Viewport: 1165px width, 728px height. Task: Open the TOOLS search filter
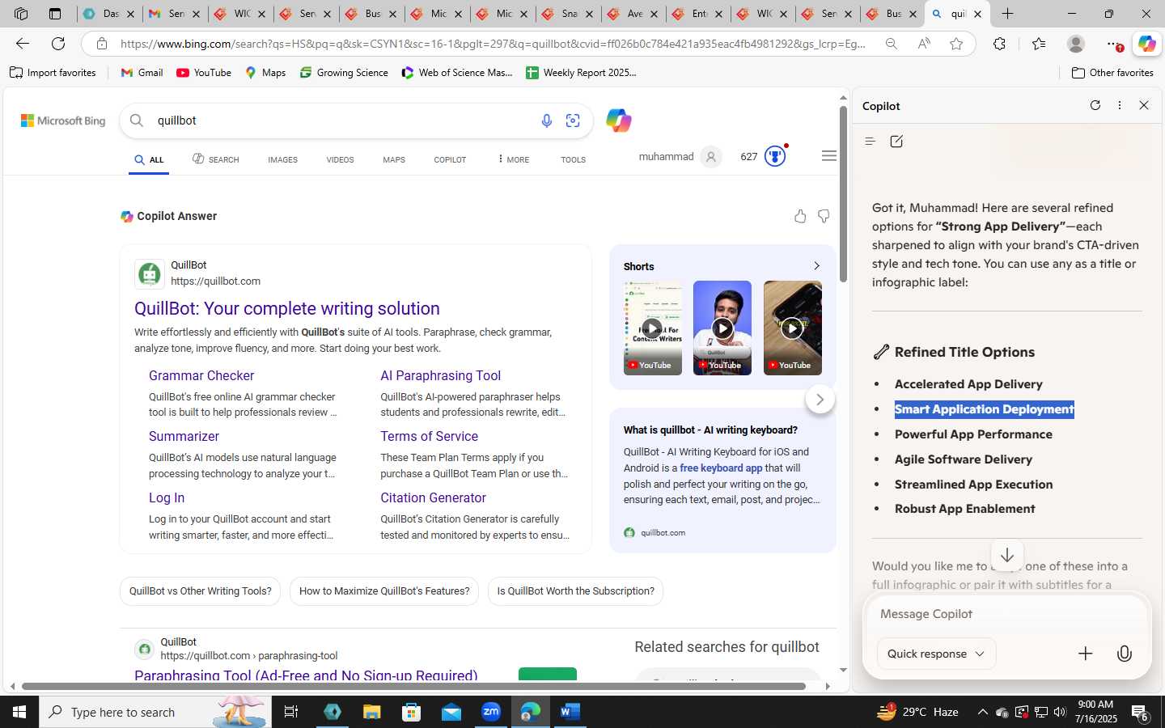(573, 159)
